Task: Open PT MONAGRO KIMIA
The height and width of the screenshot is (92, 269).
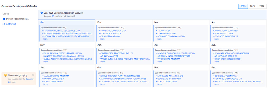Action: 223,34
